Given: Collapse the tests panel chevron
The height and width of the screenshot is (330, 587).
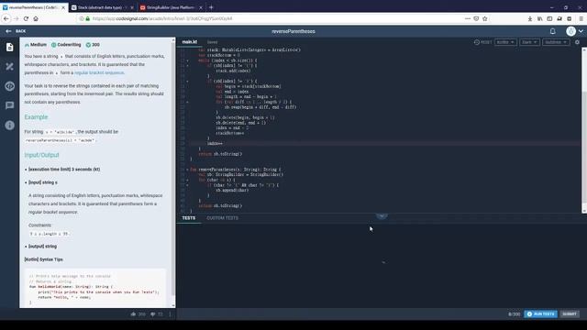Looking at the screenshot, I should coord(382,216).
